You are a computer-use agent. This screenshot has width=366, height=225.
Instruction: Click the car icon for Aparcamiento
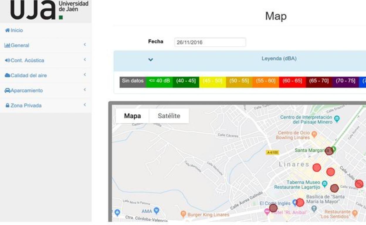click(x=7, y=91)
